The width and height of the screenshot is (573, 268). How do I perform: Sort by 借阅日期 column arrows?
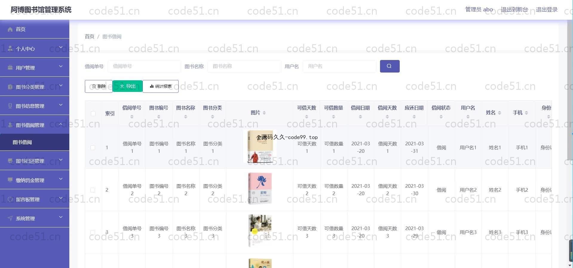tap(360, 117)
